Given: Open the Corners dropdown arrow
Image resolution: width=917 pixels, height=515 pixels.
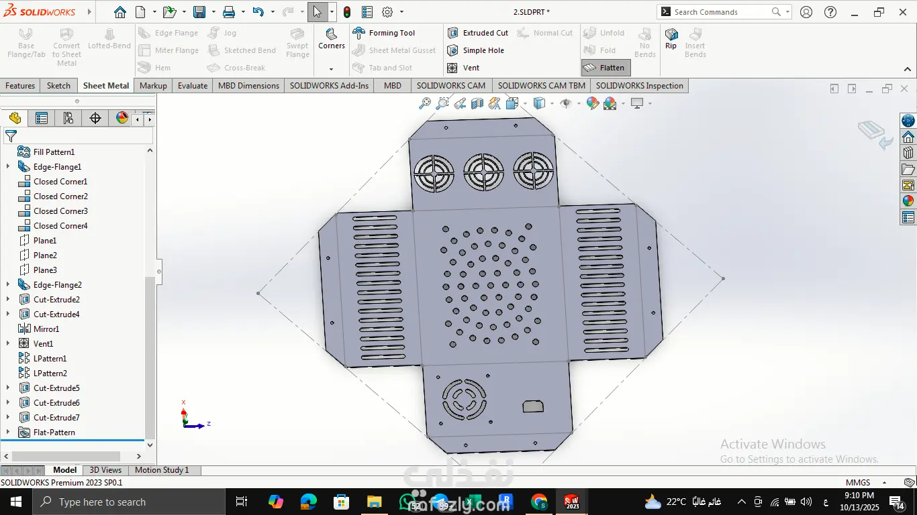Looking at the screenshot, I should click(331, 69).
